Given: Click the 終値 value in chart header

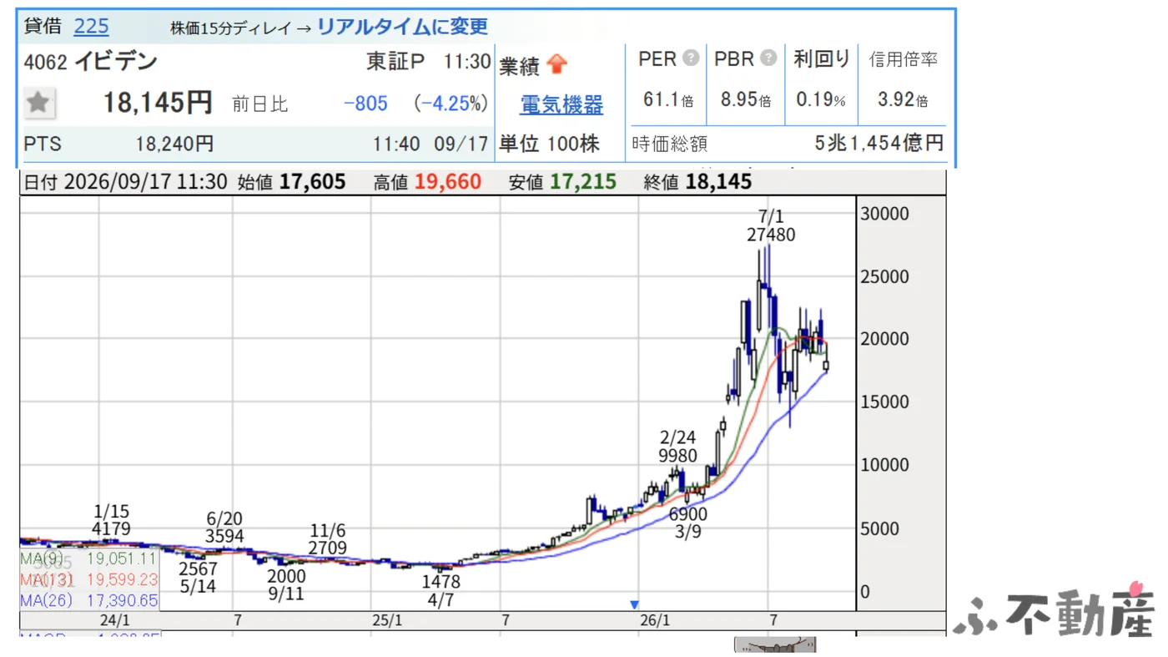Looking at the screenshot, I should tap(718, 182).
